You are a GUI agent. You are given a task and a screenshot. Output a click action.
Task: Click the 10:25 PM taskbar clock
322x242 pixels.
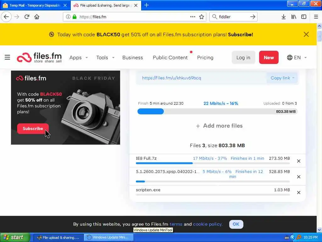[x=310, y=238]
